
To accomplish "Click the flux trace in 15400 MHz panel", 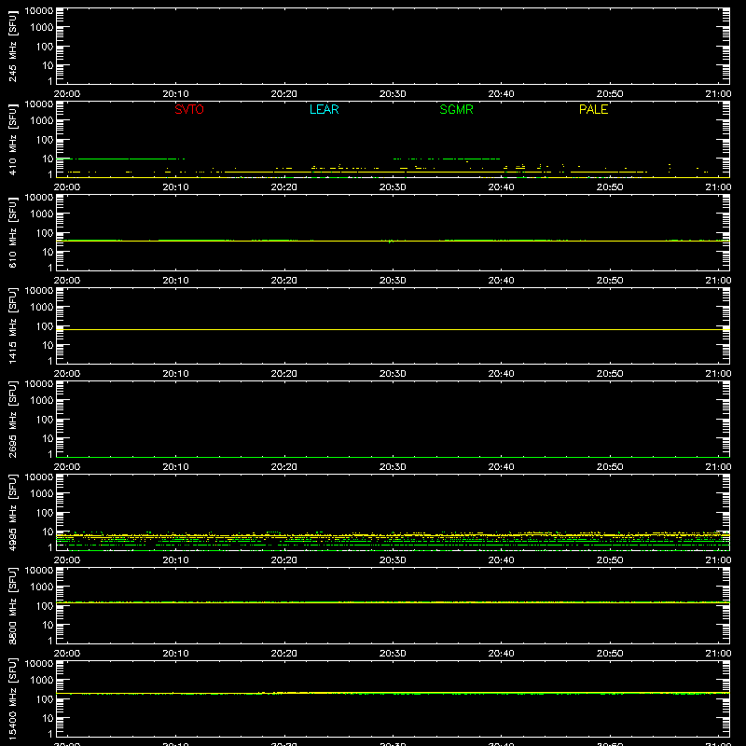I will pos(393,693).
